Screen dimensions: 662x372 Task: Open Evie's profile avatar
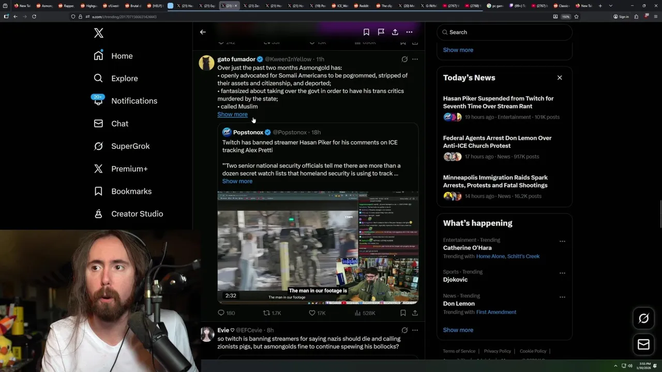coord(207,334)
